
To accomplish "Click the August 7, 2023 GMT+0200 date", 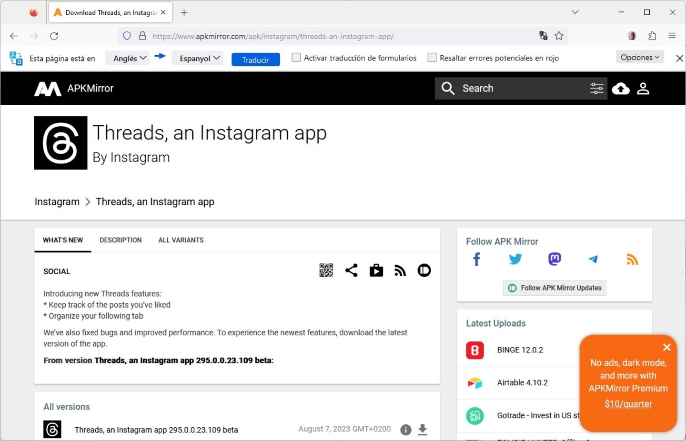I will (x=344, y=429).
